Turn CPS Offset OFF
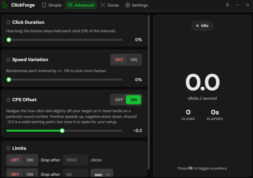This screenshot has width=253, height=178. 119,100
